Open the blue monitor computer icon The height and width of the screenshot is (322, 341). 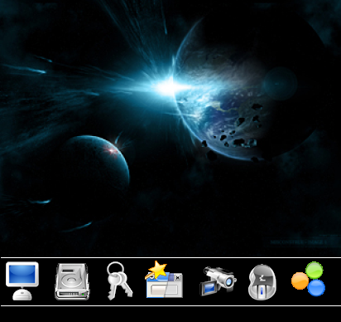(x=22, y=281)
